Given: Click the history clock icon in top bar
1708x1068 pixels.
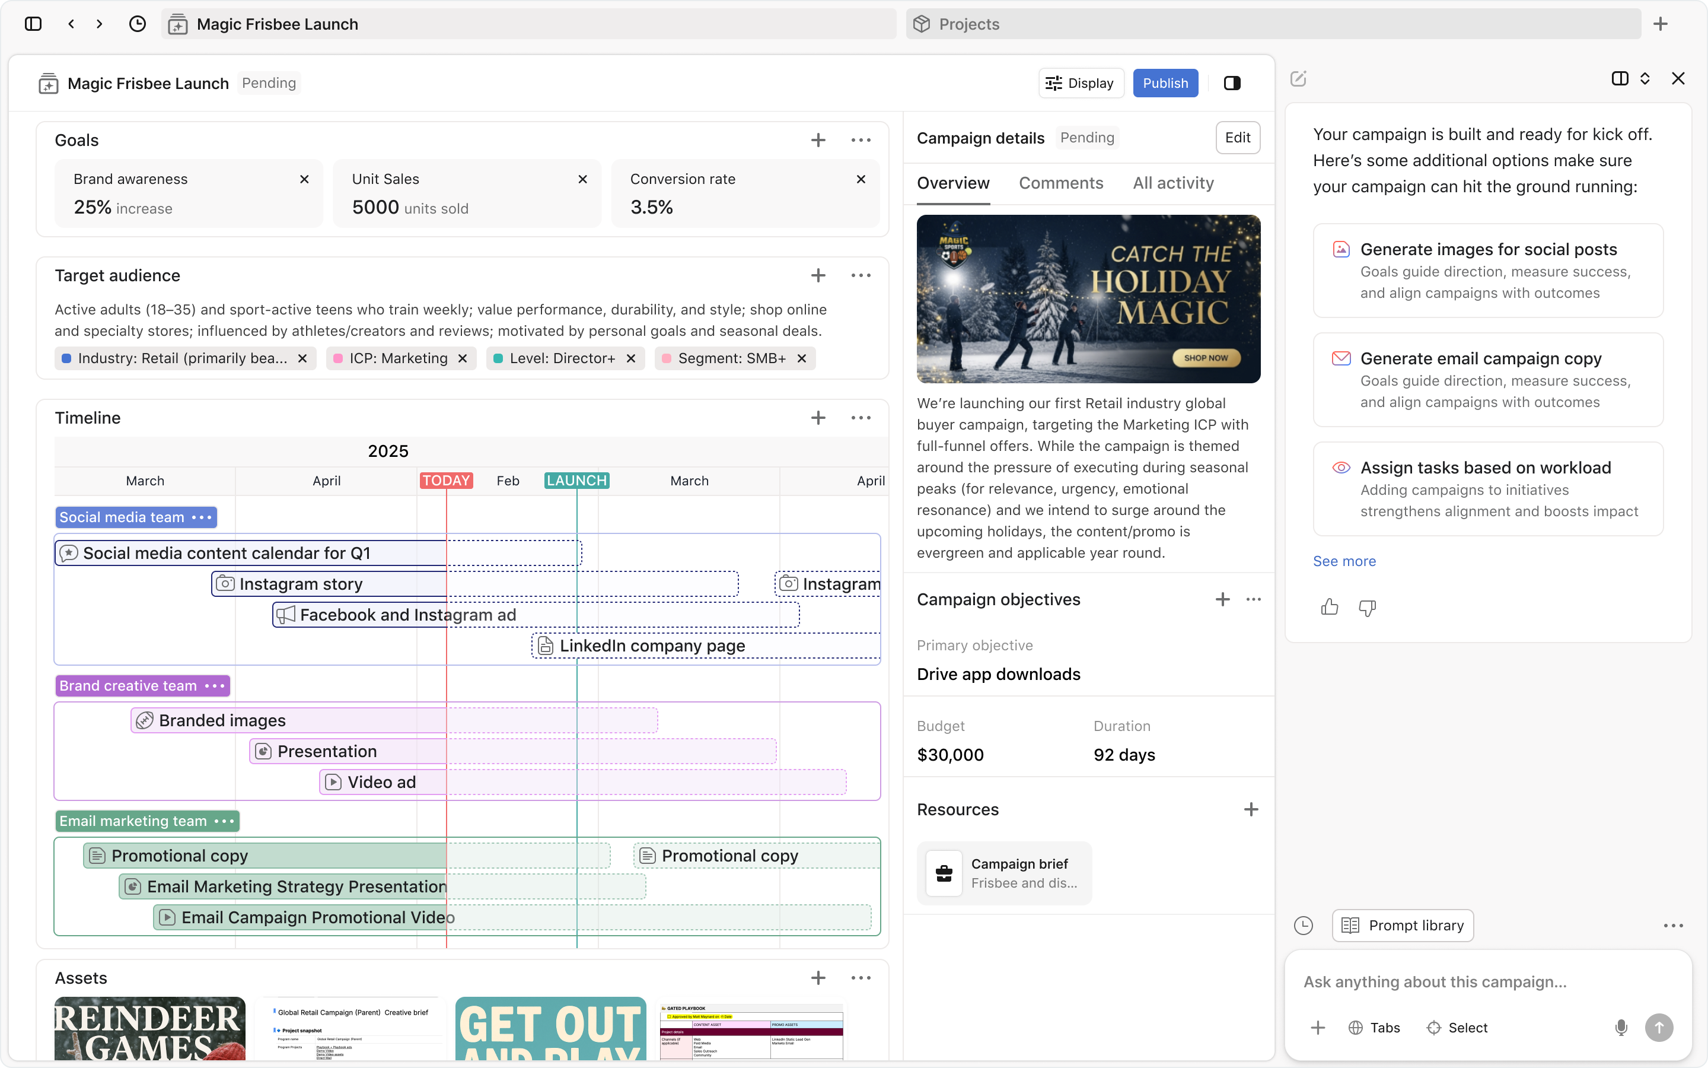Looking at the screenshot, I should coord(138,24).
